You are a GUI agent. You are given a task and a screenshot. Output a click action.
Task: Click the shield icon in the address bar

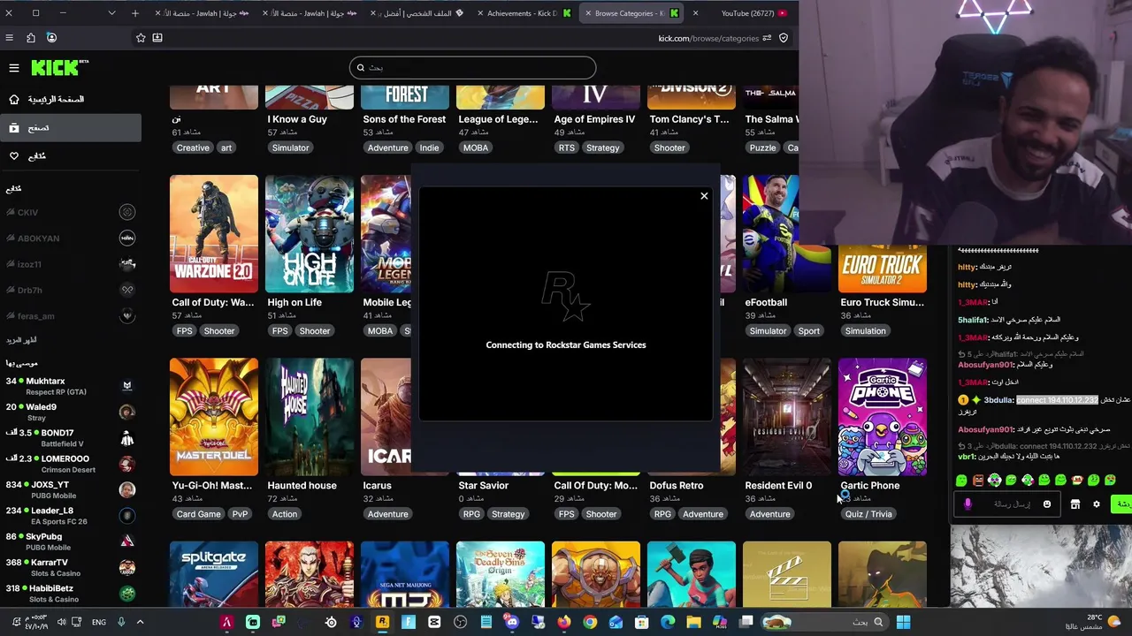784,38
